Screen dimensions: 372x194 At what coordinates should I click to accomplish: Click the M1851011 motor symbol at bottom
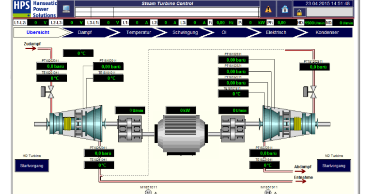point(149,192)
